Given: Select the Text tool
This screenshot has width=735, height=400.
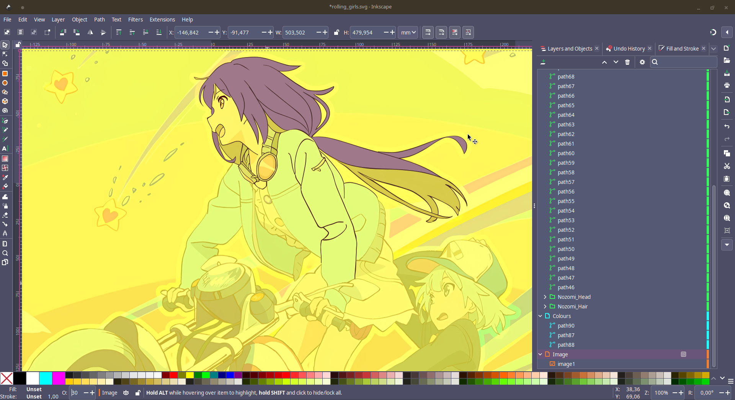Looking at the screenshot, I should [x=5, y=149].
